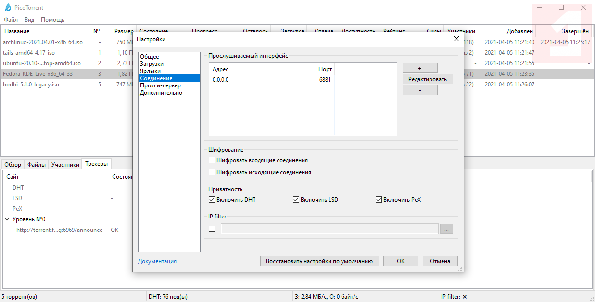Open the Документация link

[x=157, y=261]
